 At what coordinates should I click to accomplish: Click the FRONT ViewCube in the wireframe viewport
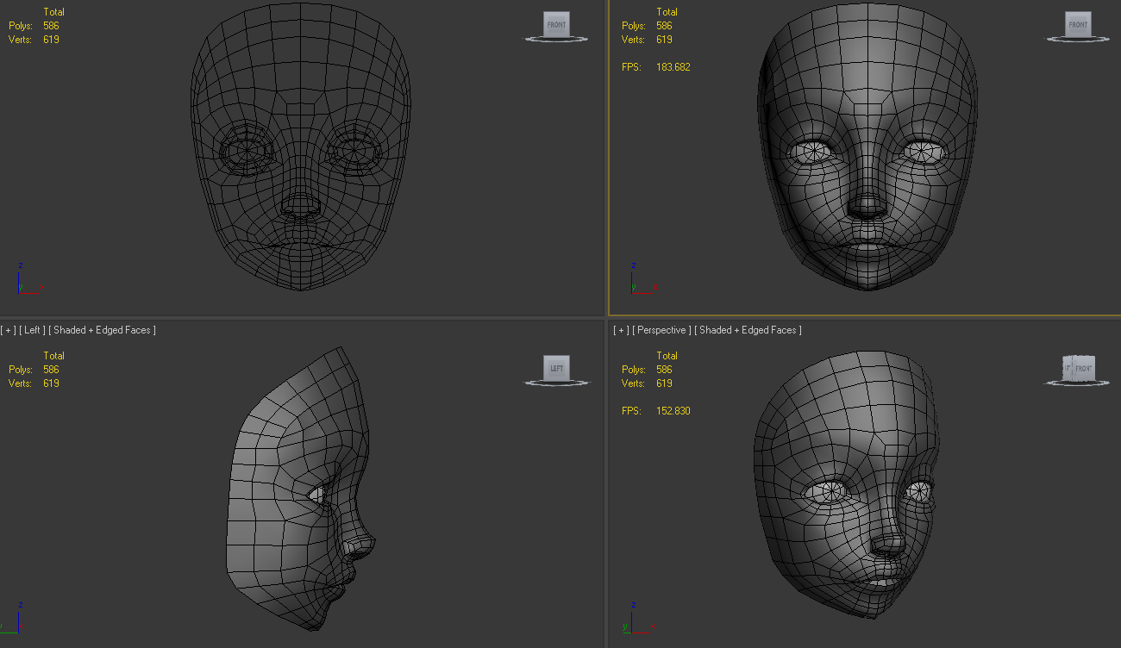pos(557,25)
